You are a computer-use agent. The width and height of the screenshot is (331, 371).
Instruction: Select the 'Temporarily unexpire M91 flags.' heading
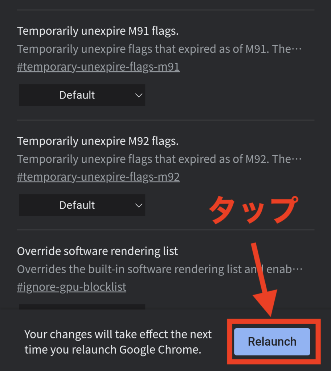[x=98, y=31]
